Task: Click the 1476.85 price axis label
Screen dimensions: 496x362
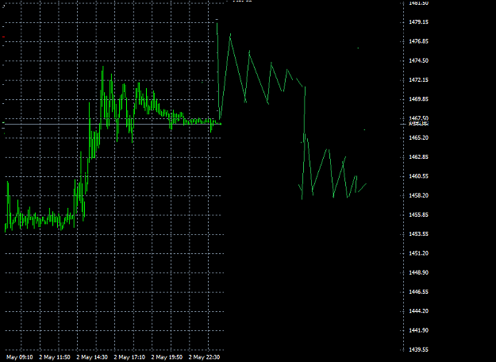Action: pyautogui.click(x=418, y=41)
